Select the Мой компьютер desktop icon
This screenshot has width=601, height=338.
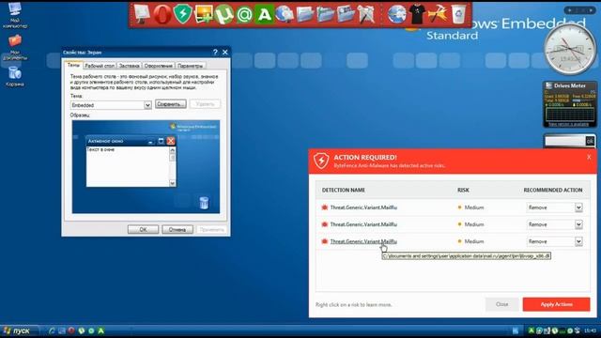15,15
